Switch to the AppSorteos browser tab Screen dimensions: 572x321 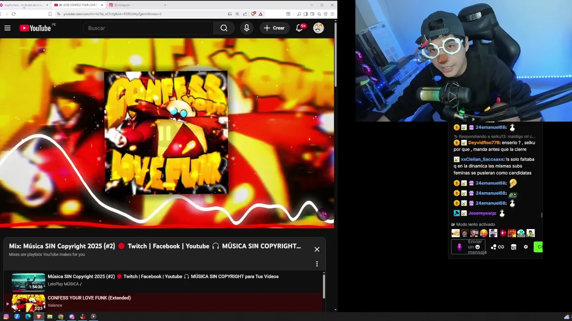tap(23, 5)
